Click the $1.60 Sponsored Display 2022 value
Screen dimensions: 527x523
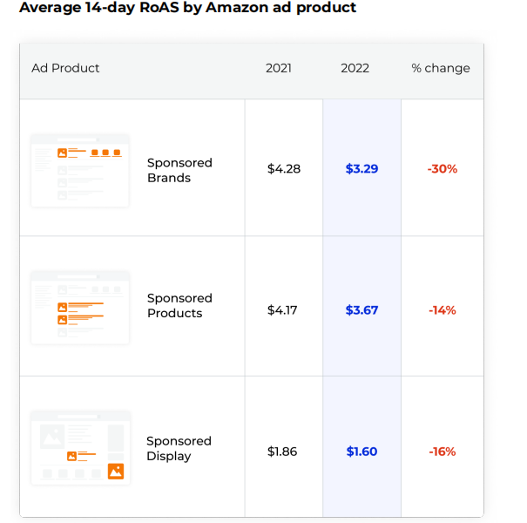tap(361, 452)
